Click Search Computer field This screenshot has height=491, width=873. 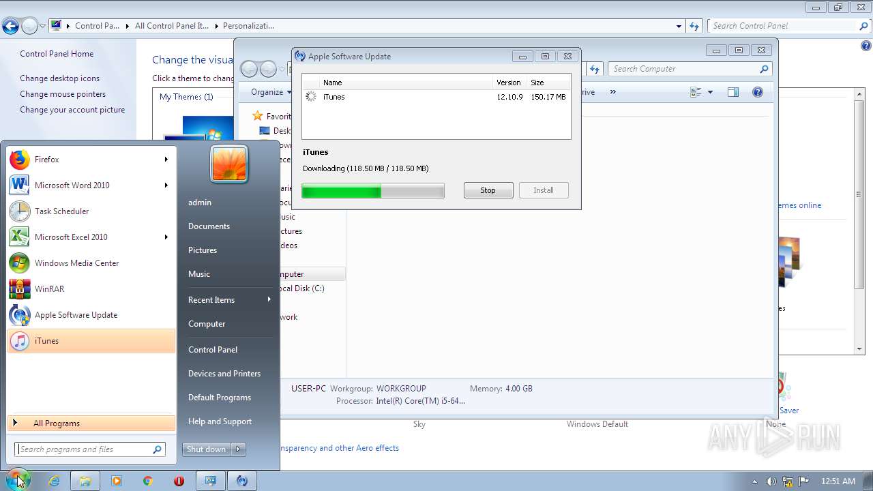pyautogui.click(x=691, y=69)
